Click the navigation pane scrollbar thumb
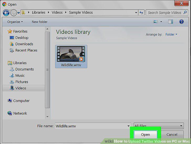This screenshot has height=144, width=191. (x=47, y=70)
